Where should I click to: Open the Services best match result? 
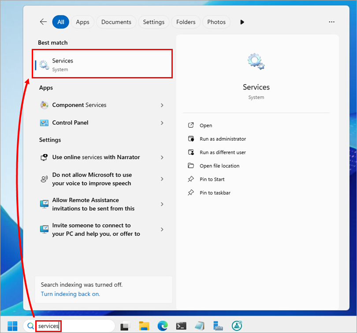[x=102, y=65]
